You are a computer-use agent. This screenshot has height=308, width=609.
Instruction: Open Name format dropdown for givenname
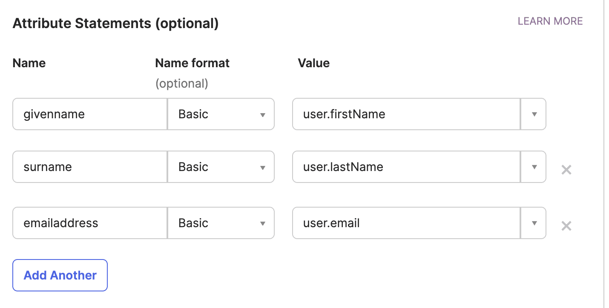coord(221,114)
